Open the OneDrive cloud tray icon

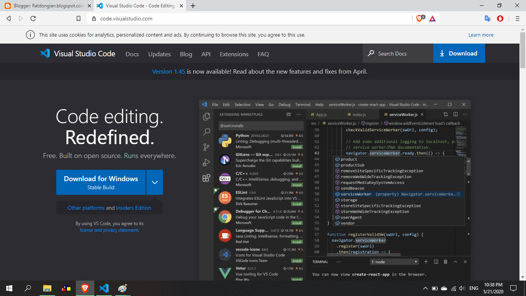(x=444, y=288)
